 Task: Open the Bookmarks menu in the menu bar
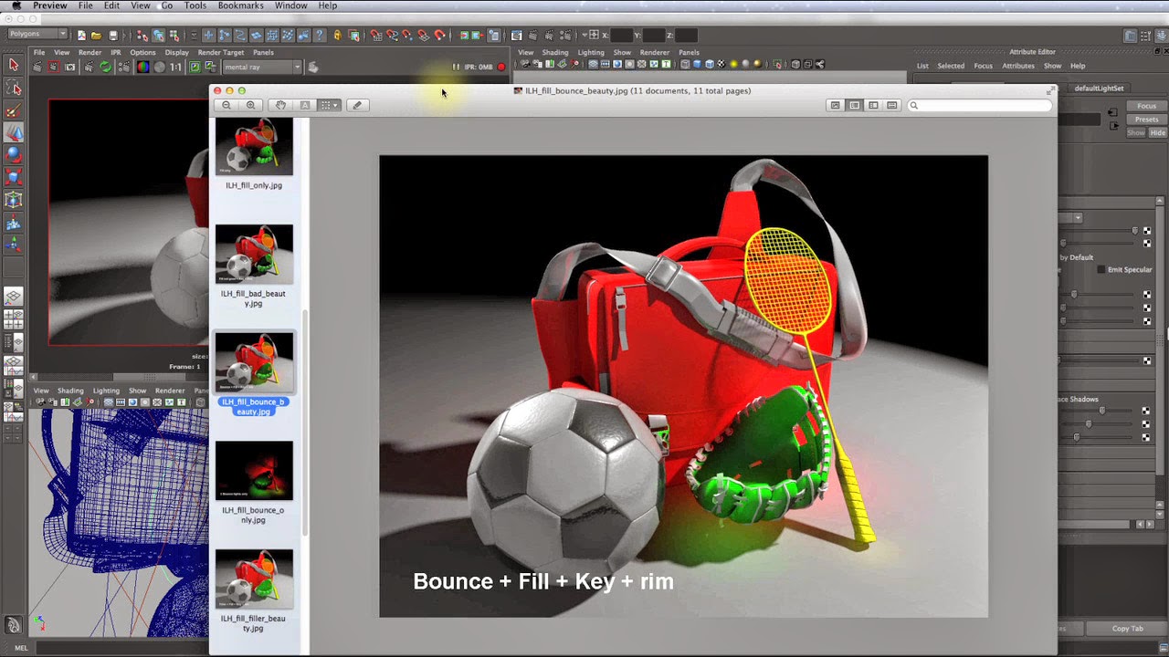[x=239, y=5]
